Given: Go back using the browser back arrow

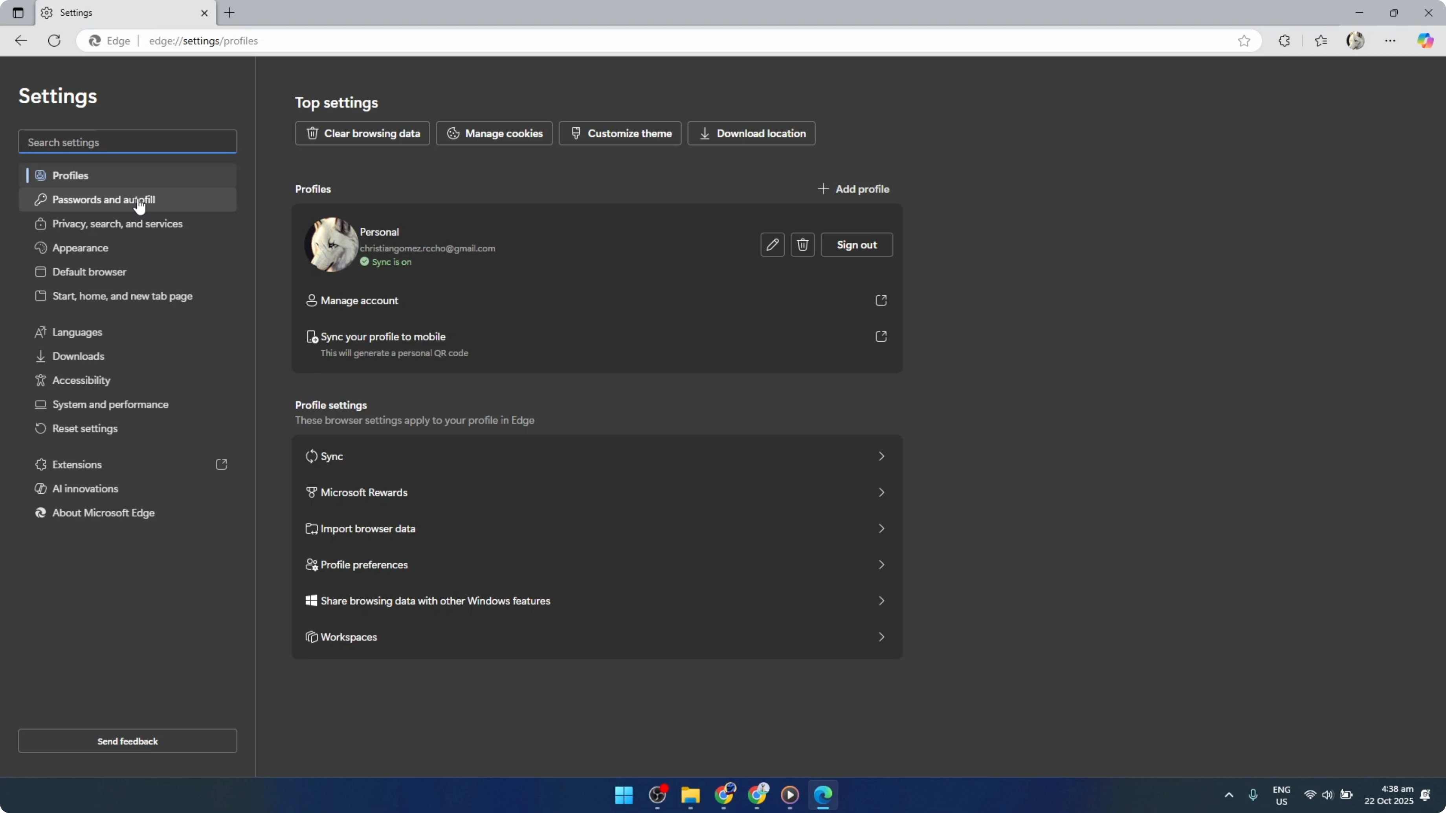Looking at the screenshot, I should click(x=21, y=40).
